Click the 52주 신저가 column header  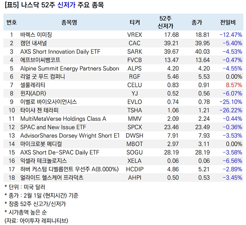(166, 22)
